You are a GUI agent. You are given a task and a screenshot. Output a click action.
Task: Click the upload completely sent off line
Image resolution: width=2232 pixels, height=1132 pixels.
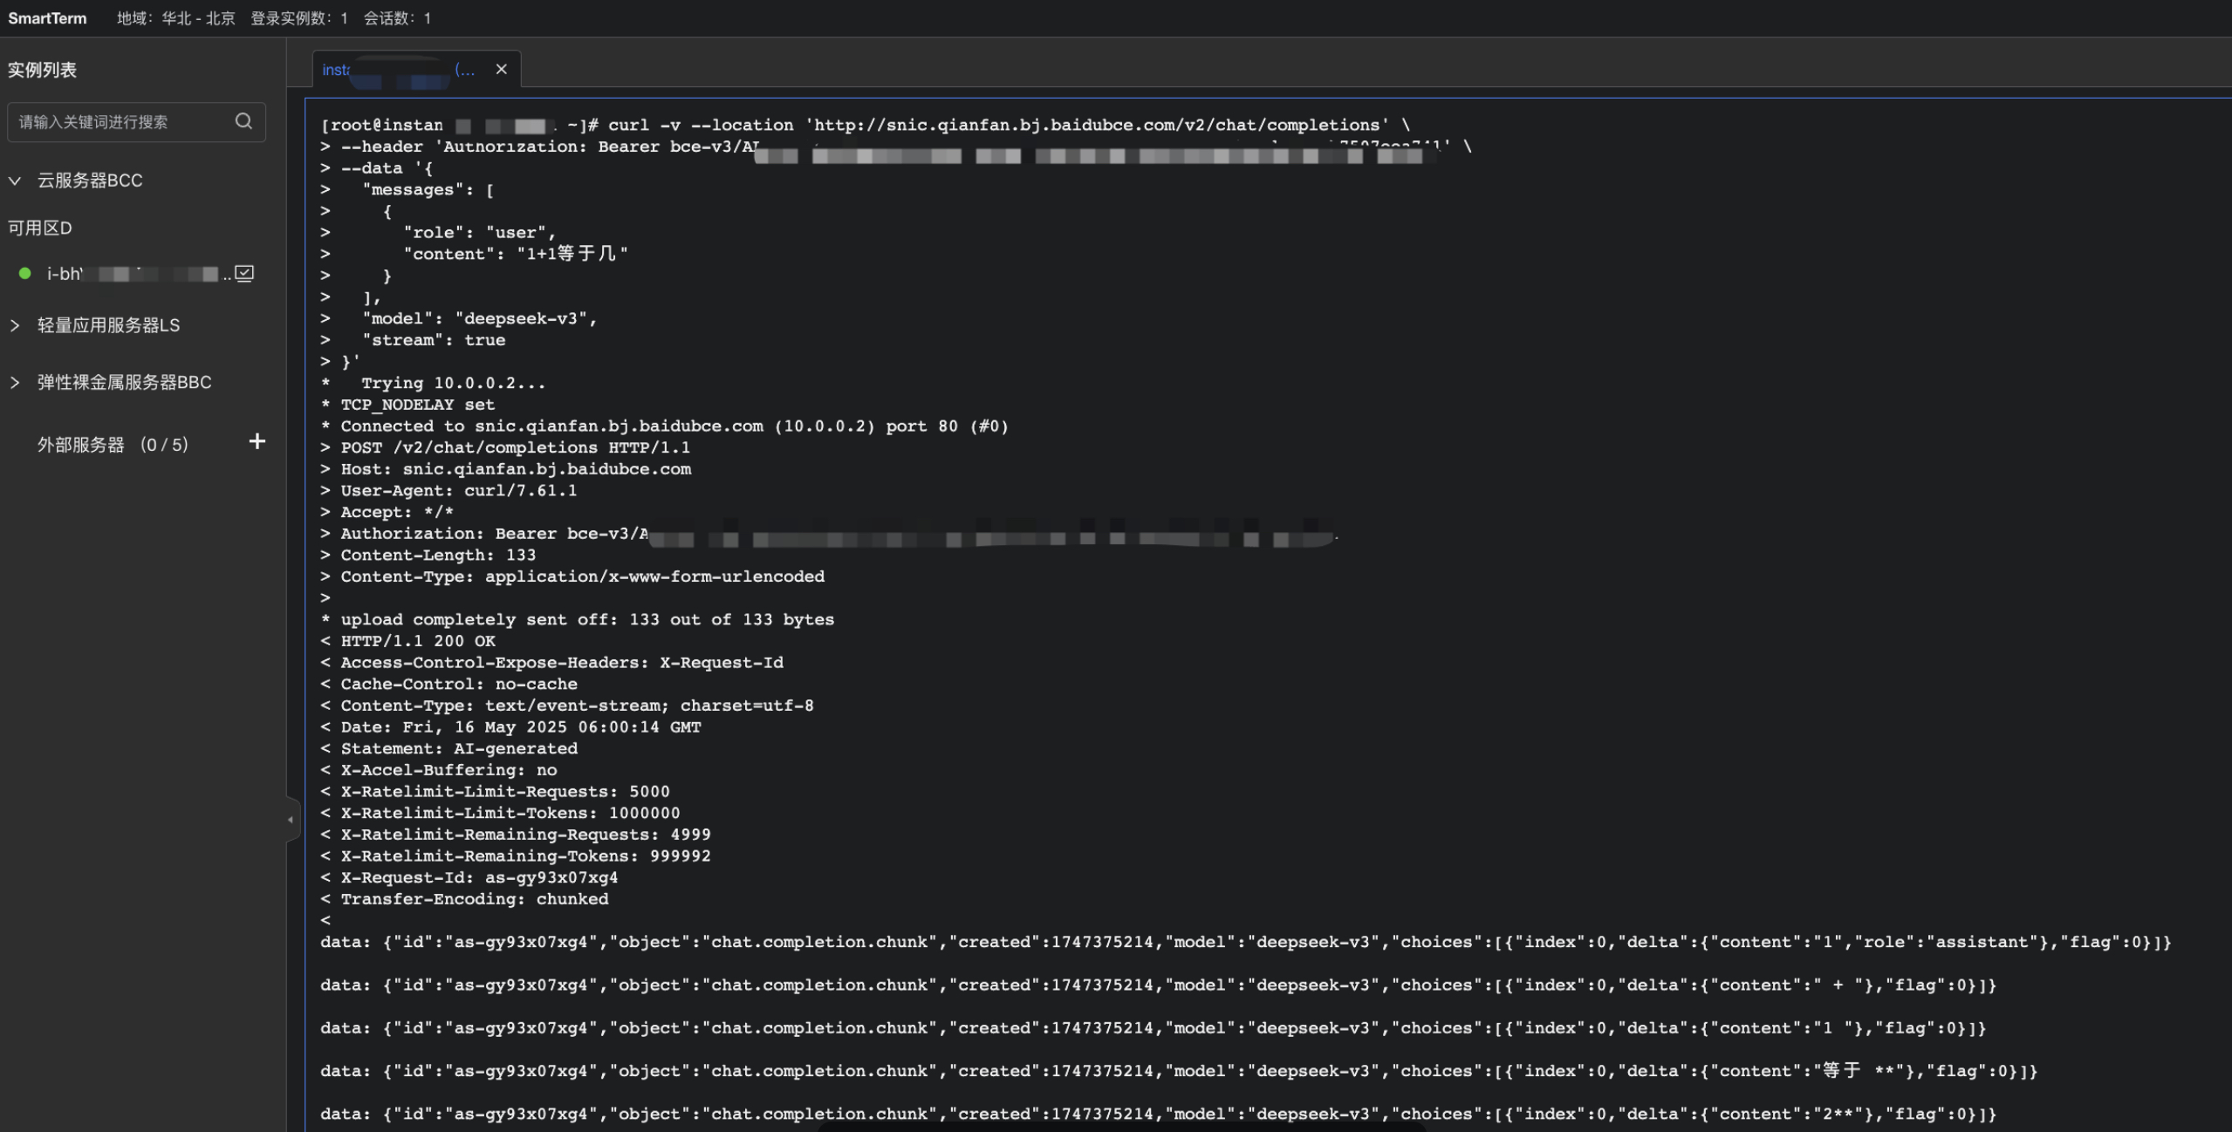(x=577, y=620)
